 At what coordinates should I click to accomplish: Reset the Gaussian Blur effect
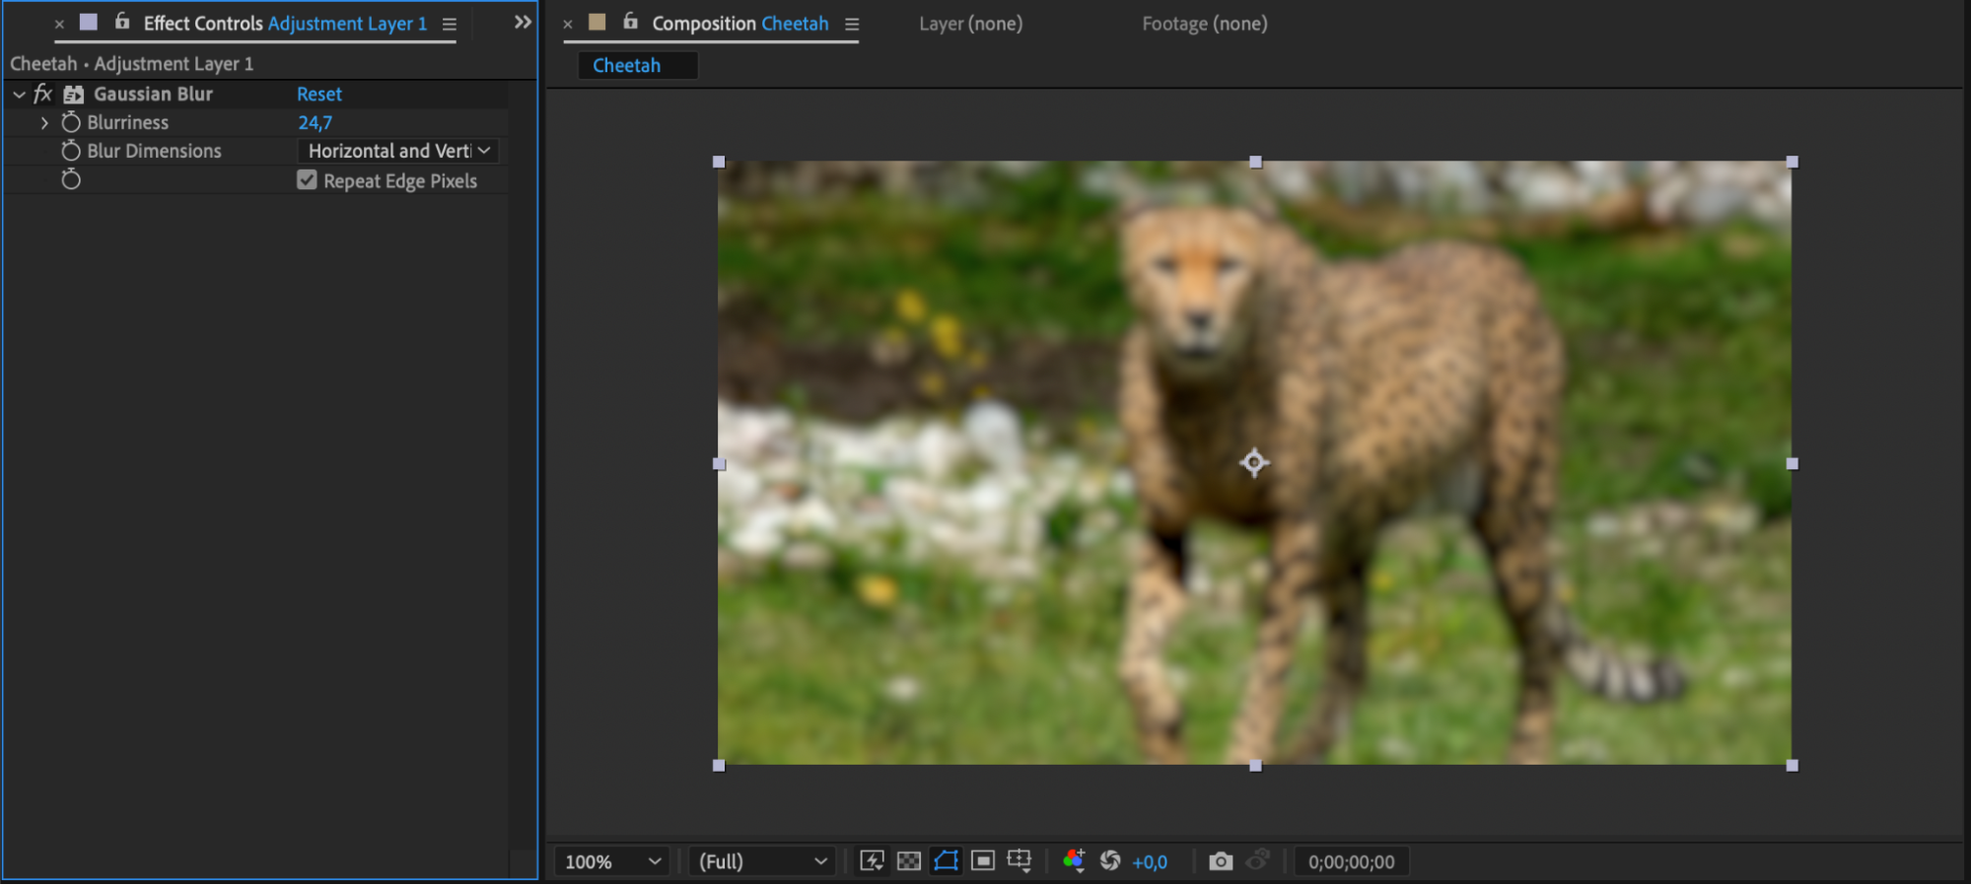click(x=318, y=94)
